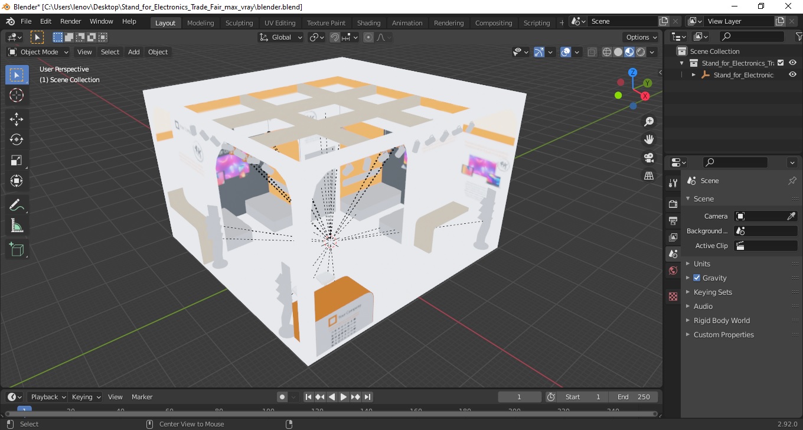Open the Texture properties tab icon
The height and width of the screenshot is (430, 803).
click(673, 297)
